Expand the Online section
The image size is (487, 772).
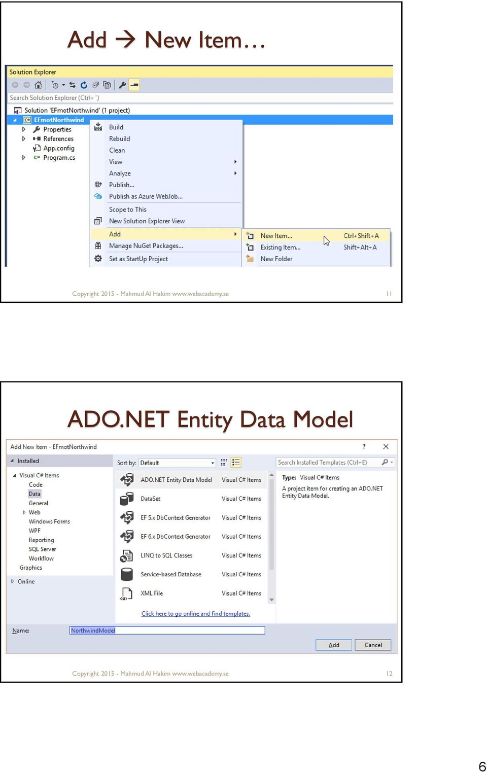[x=12, y=581]
